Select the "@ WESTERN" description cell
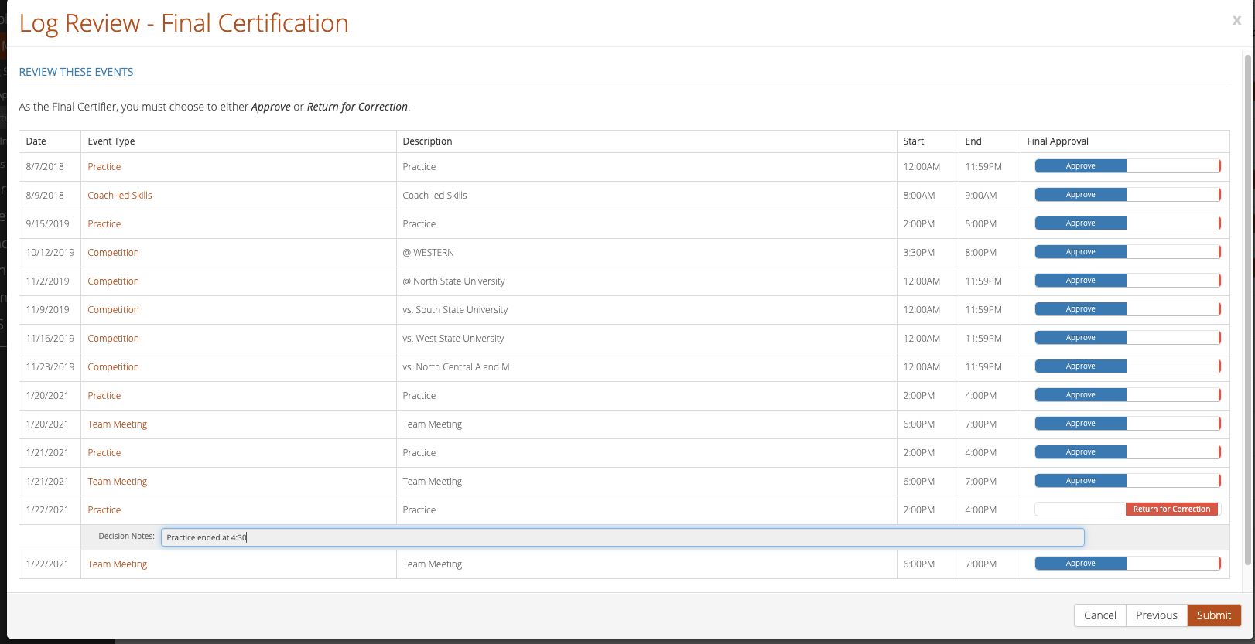 point(646,253)
